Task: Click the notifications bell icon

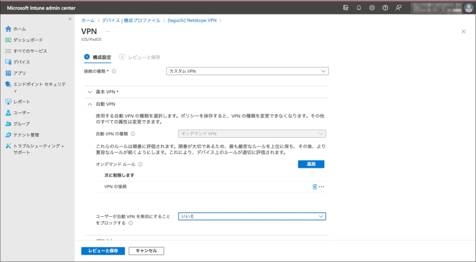Action: 359,8
